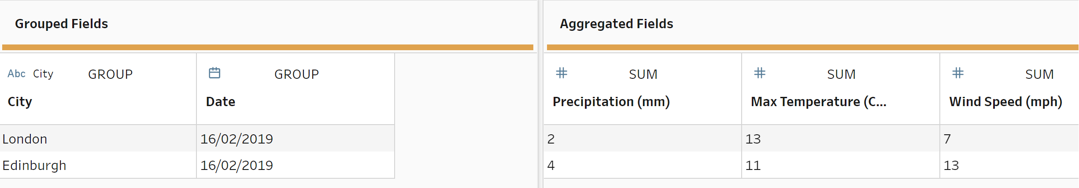Viewport: 1079px width, 188px height.
Task: Select the London row value
Action: [25, 139]
